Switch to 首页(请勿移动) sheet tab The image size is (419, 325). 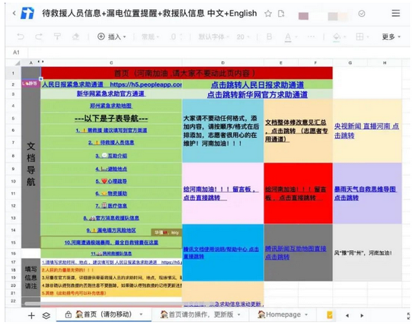(104, 314)
